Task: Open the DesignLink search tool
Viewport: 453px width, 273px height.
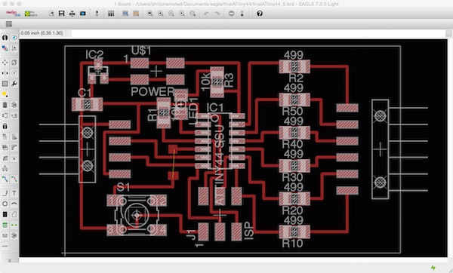Action: pyautogui.click(x=13, y=14)
